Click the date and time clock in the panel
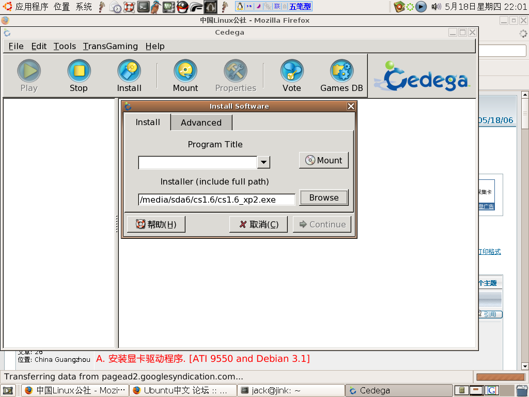529x397 pixels. [486, 6]
